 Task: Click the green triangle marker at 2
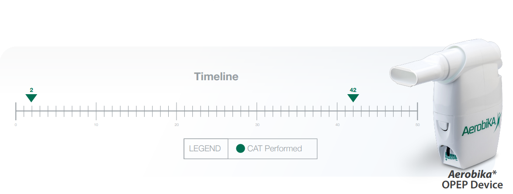tap(31, 98)
